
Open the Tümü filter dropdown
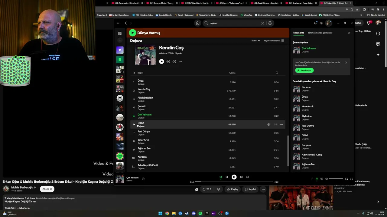255,40
